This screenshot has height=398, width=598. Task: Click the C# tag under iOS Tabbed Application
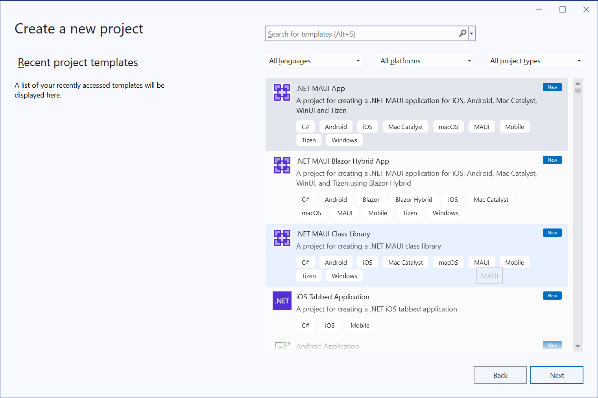tap(305, 325)
